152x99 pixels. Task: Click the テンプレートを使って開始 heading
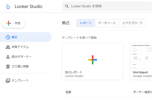tap(79, 38)
